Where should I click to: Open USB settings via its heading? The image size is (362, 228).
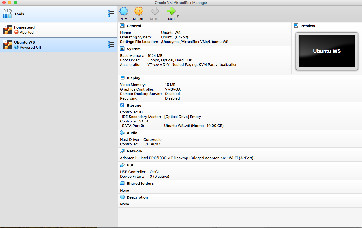[x=131, y=165]
